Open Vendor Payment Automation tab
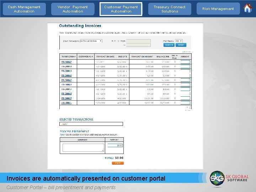 [x=73, y=9]
